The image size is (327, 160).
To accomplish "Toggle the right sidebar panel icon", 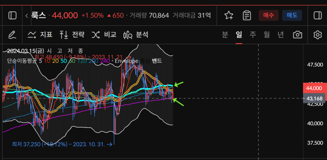I will 318,16.
